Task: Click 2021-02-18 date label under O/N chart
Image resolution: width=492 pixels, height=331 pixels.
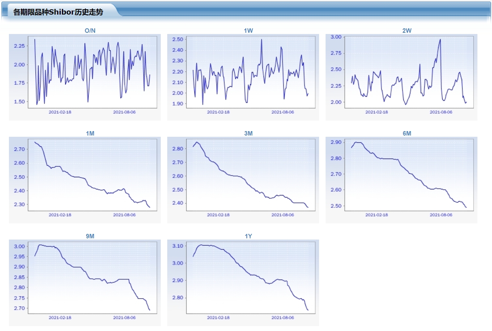Action: pos(60,112)
